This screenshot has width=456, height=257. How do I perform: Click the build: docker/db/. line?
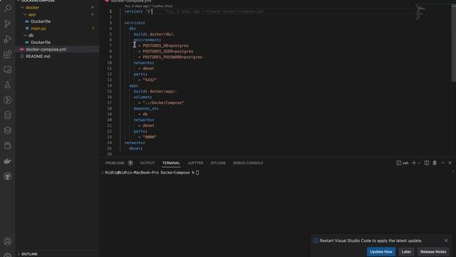tap(154, 34)
